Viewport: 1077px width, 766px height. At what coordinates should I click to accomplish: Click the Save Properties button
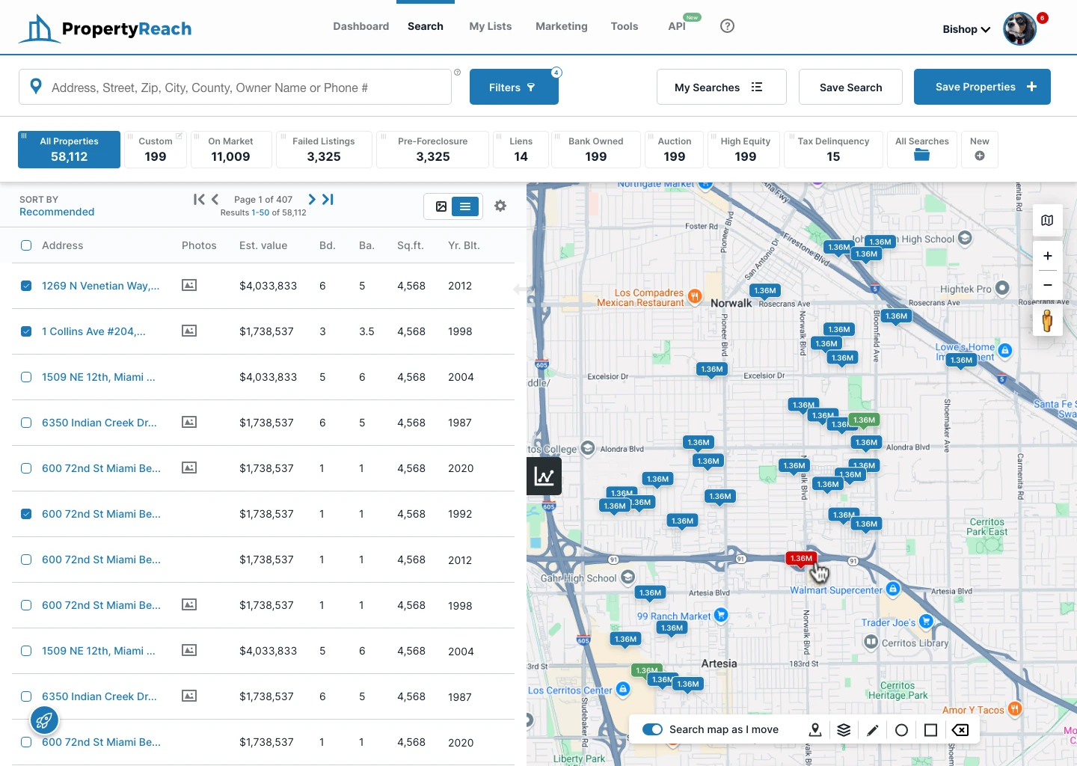point(982,87)
